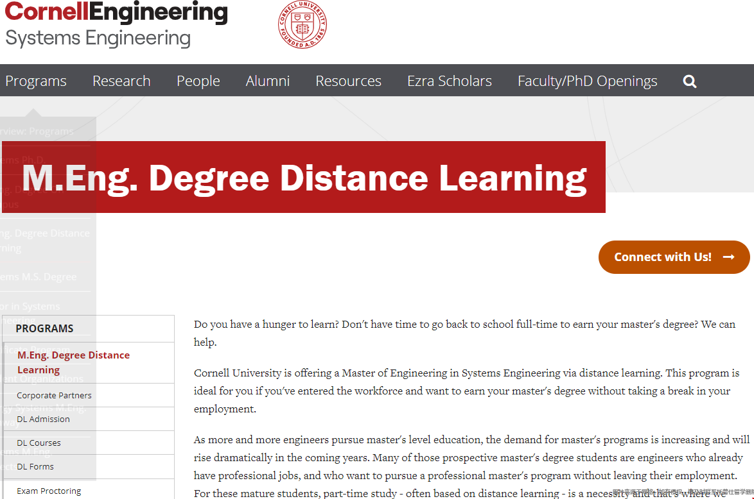
Task: Click the PROGRAMS sidebar heading
Action: (x=45, y=328)
